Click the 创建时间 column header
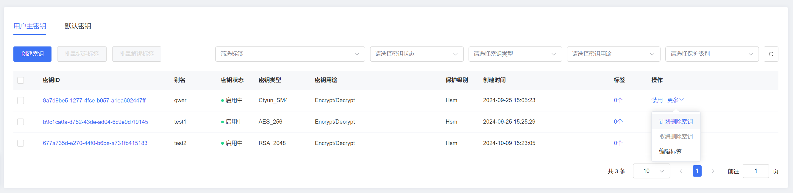Screen dimensions: 793x193 pyautogui.click(x=494, y=80)
